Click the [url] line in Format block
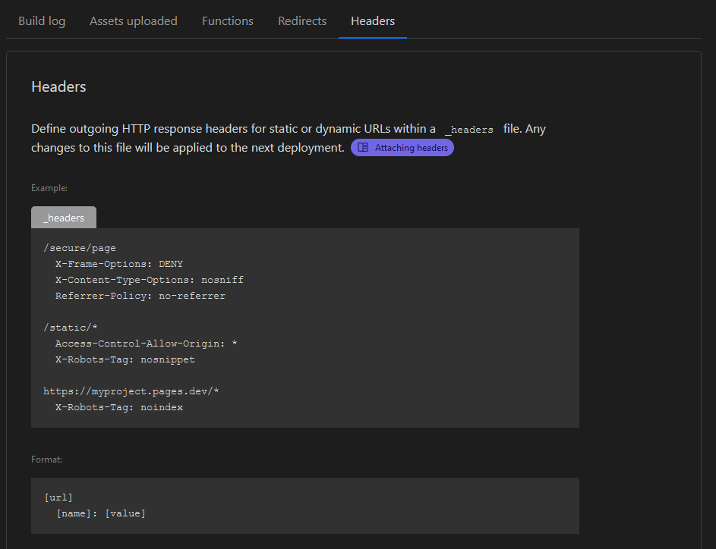 tap(58, 497)
